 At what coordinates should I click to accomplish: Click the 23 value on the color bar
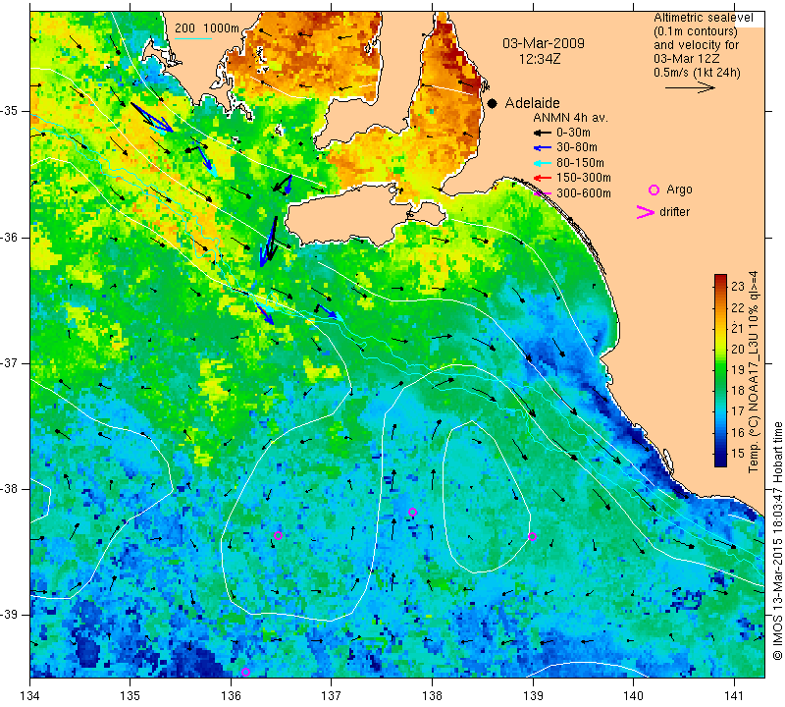(x=738, y=287)
